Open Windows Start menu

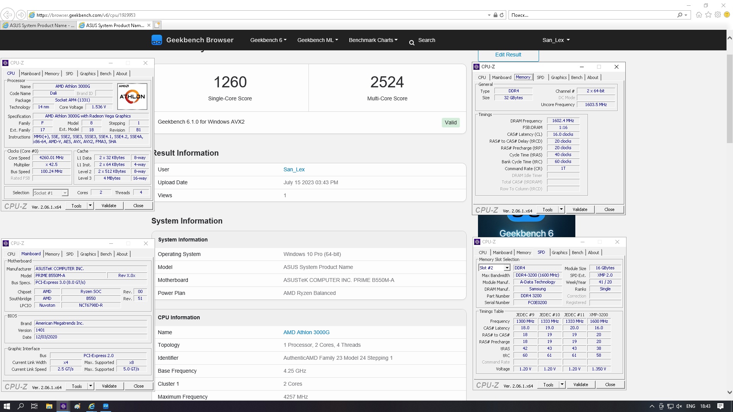(x=7, y=406)
